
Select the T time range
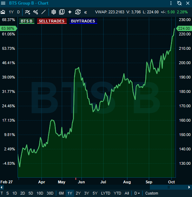pos(2,193)
